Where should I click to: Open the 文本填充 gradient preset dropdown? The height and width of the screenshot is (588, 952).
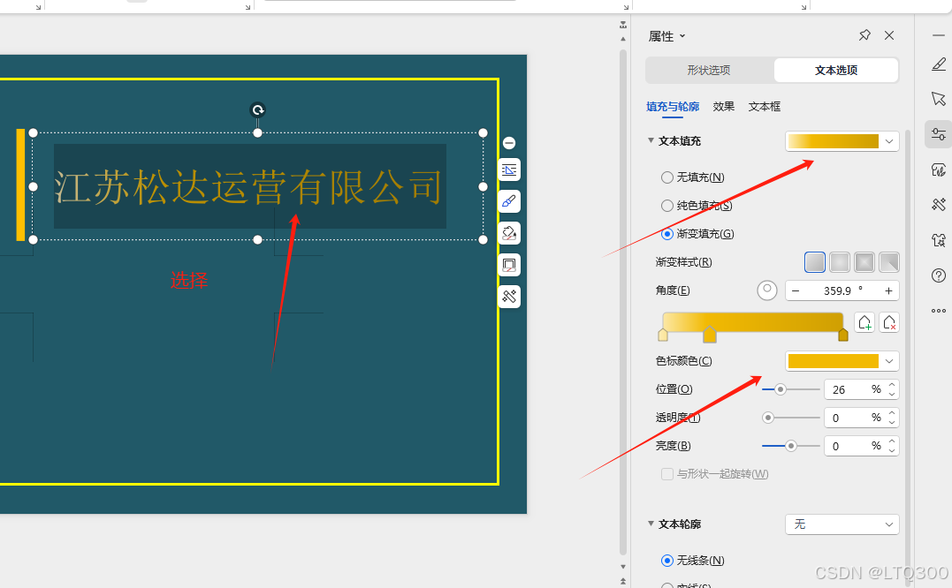[842, 141]
